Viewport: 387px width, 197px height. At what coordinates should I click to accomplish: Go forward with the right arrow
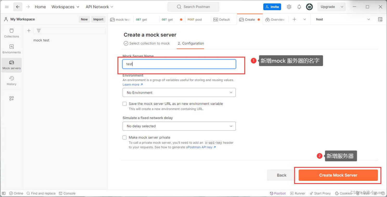[28, 7]
